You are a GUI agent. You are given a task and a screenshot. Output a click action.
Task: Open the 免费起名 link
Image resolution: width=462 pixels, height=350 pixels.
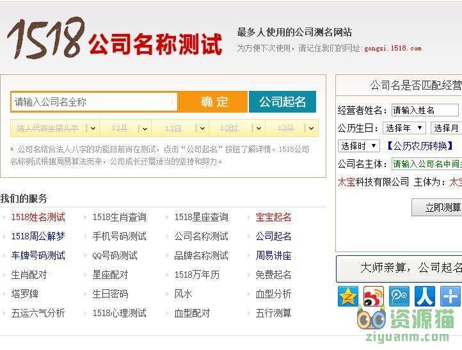(x=273, y=274)
